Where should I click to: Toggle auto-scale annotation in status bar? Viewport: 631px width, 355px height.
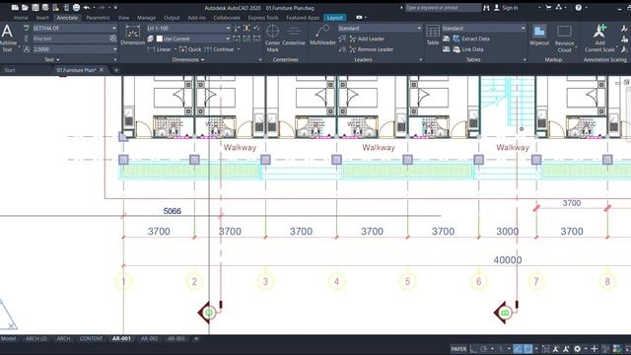566,349
